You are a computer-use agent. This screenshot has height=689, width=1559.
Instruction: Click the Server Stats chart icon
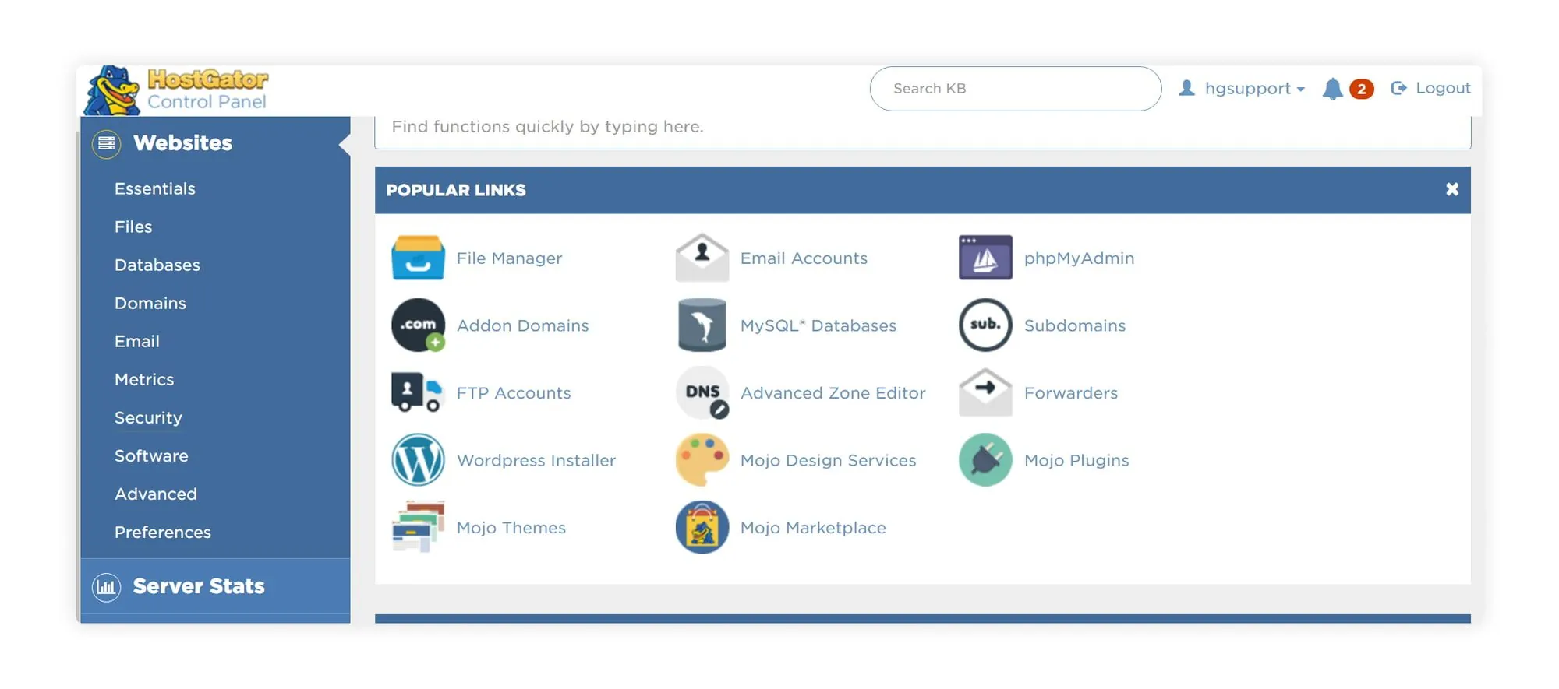click(106, 587)
